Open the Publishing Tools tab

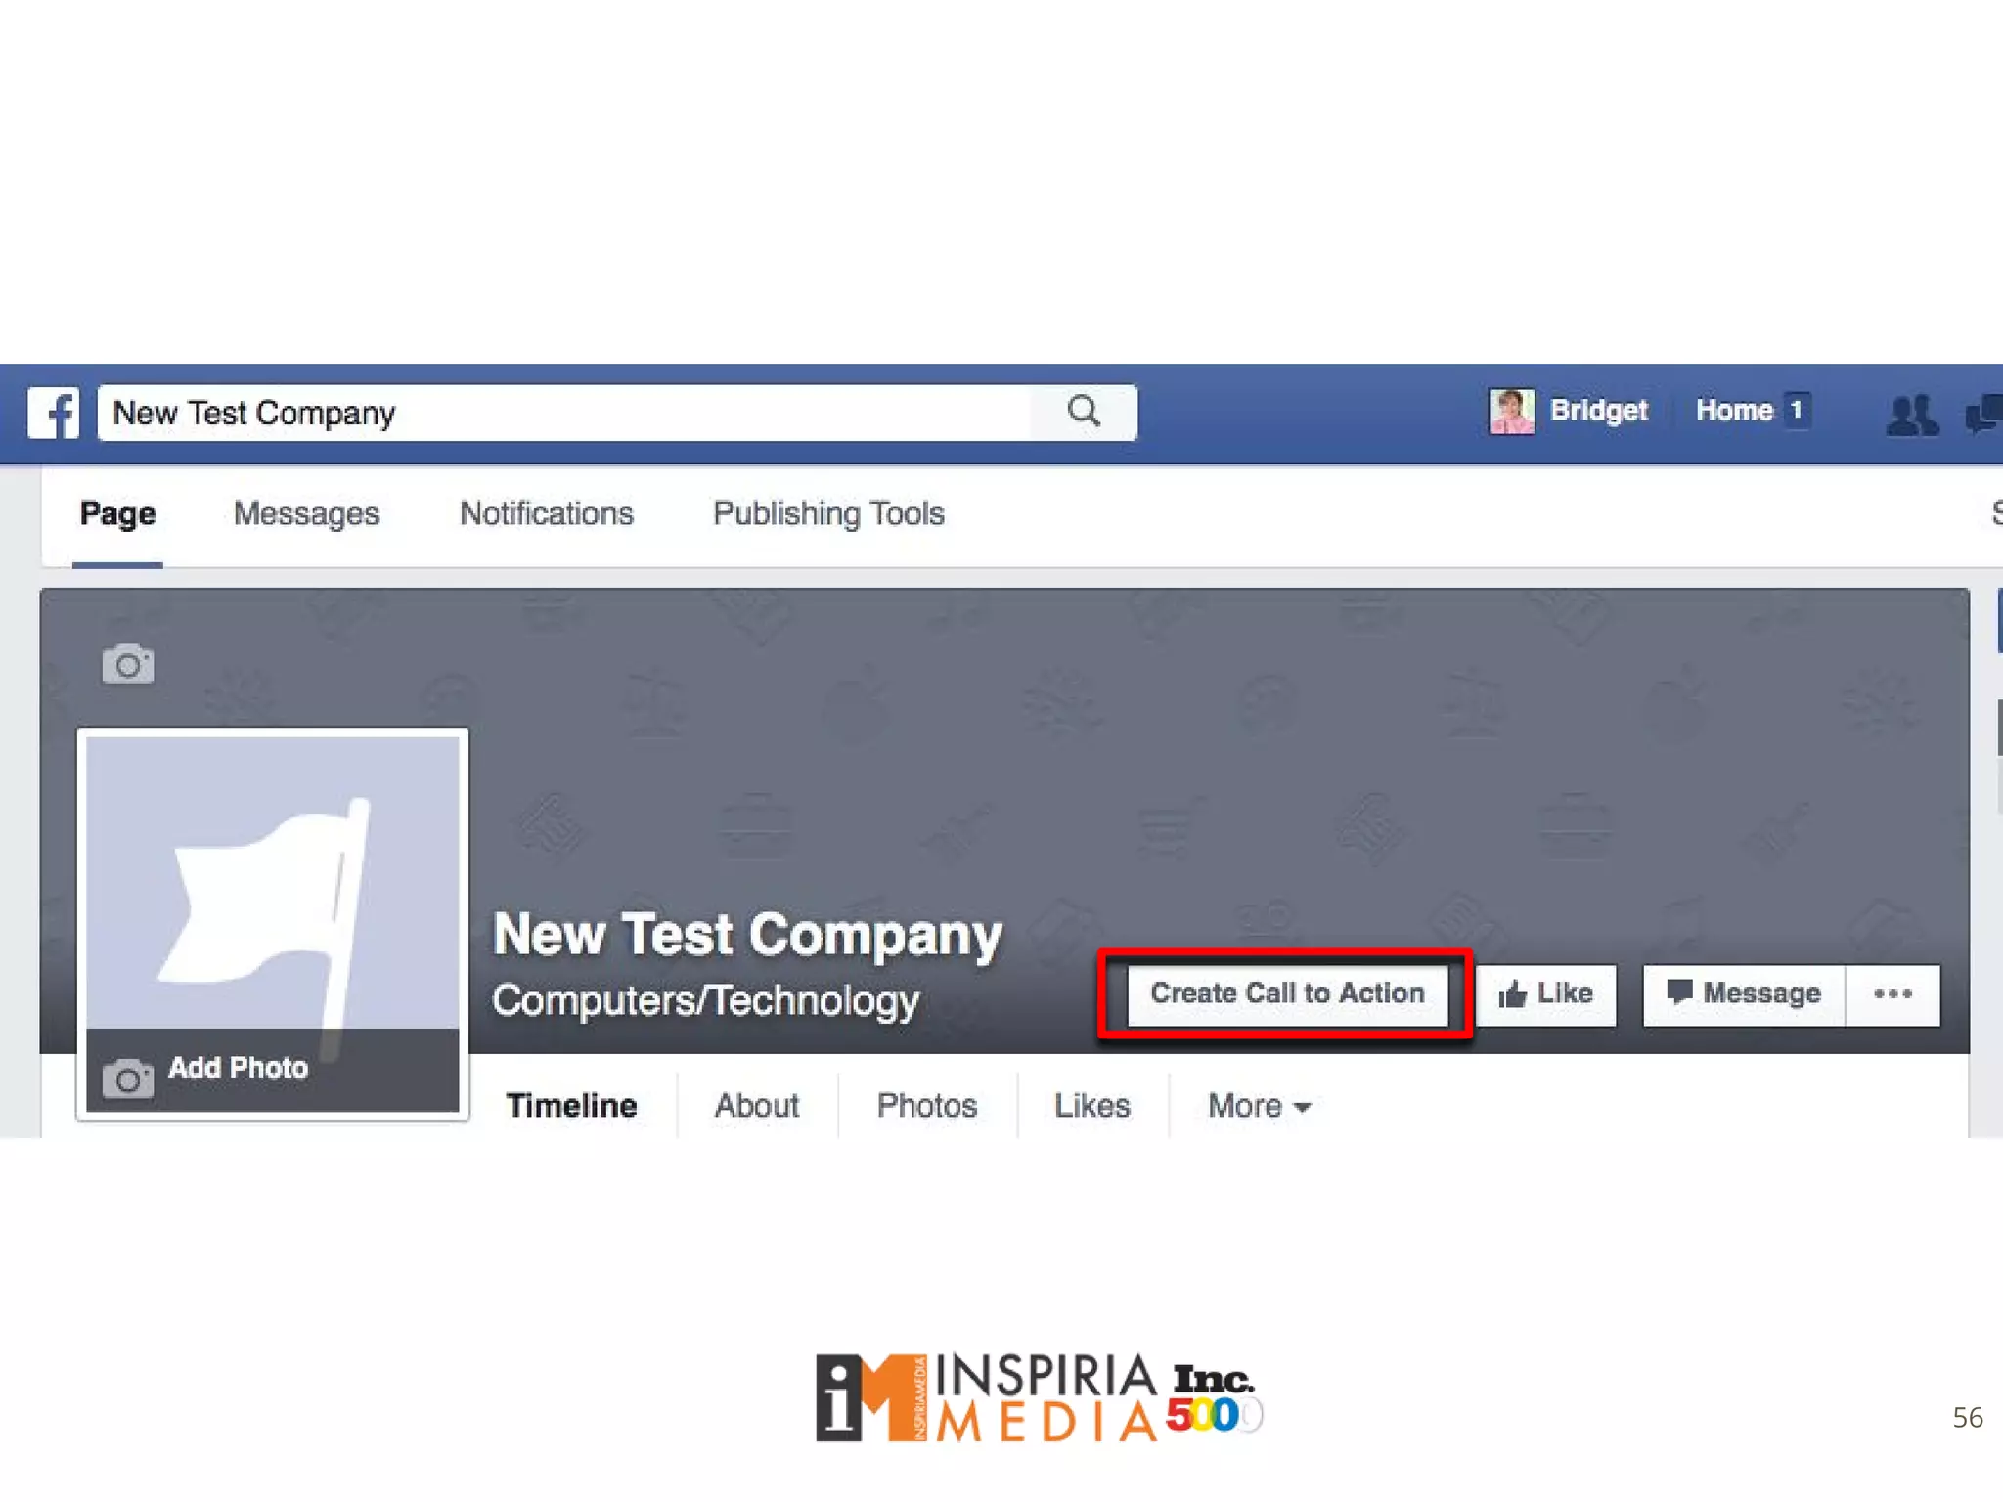828,513
